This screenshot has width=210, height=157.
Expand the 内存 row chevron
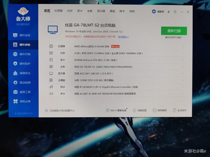(183, 53)
